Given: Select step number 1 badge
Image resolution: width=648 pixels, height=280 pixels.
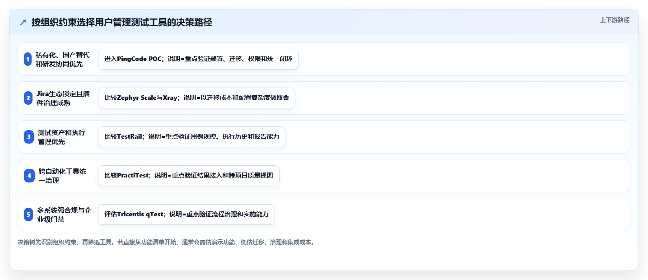Looking at the screenshot, I should tap(28, 59).
